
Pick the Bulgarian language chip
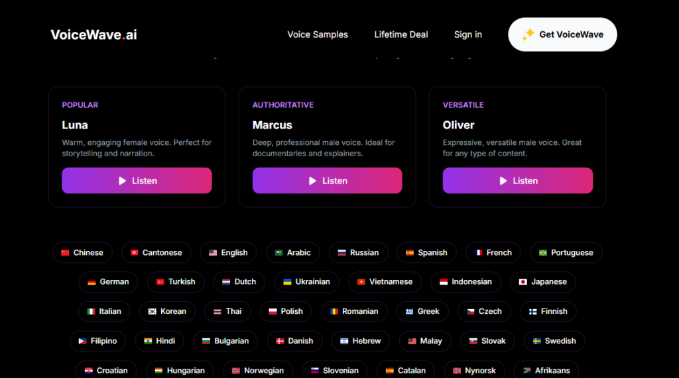point(225,341)
